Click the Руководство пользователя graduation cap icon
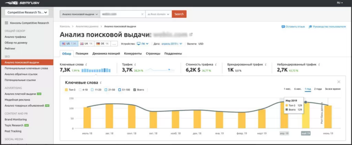The width and height of the screenshot is (352, 145). (310, 27)
